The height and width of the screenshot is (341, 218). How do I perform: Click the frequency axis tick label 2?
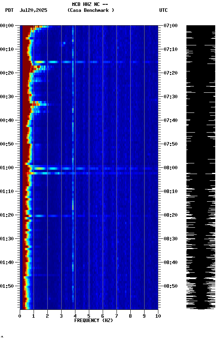47,316
